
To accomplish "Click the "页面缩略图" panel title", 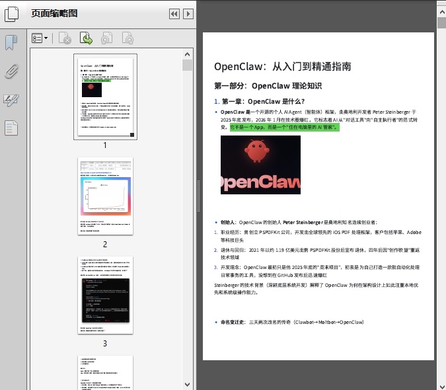I will [54, 13].
